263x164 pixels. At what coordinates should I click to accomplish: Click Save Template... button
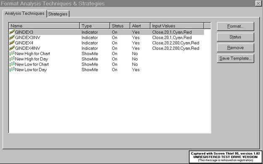click(x=235, y=58)
